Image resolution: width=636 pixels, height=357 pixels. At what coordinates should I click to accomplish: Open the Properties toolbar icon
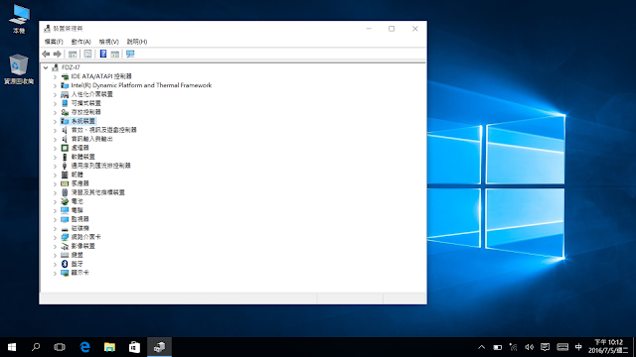tap(87, 54)
